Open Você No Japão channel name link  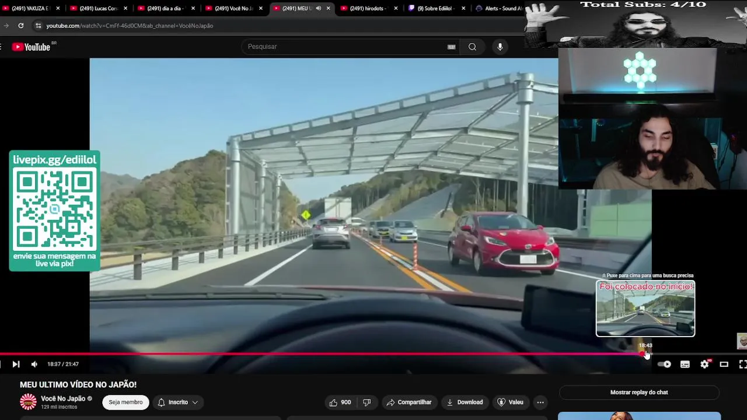tap(63, 398)
